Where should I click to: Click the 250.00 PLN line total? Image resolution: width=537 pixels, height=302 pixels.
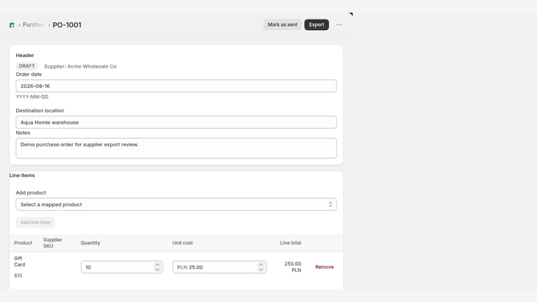tap(293, 267)
